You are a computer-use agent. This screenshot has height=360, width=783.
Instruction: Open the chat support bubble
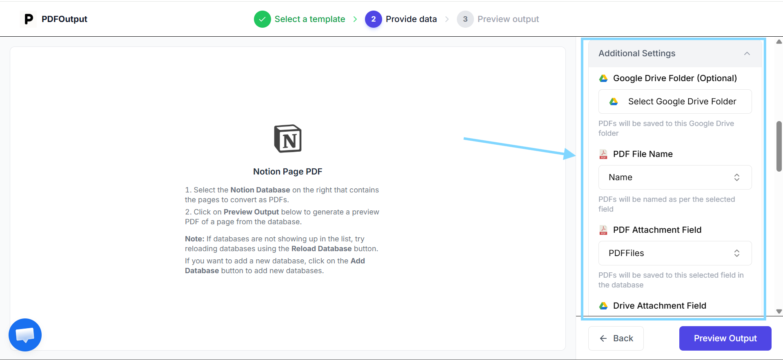[x=25, y=335]
